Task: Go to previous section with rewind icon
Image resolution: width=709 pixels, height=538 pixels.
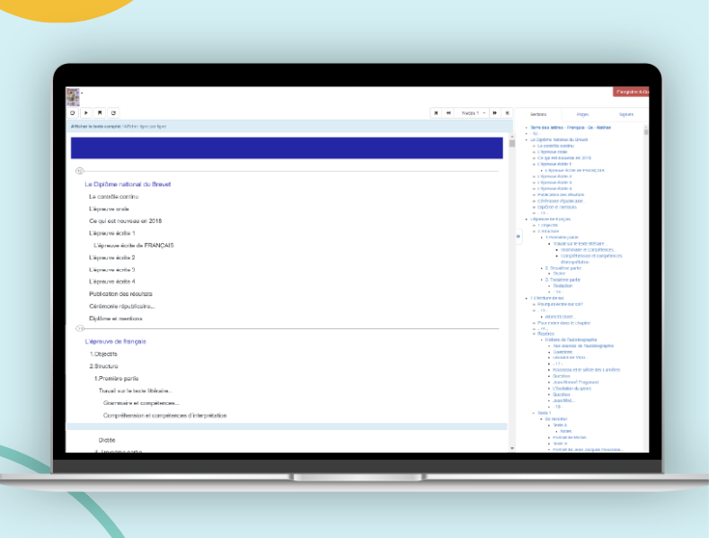Action: click(448, 113)
